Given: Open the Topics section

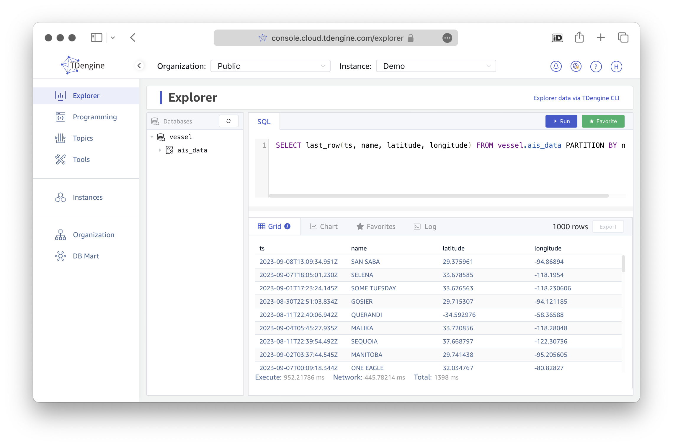Looking at the screenshot, I should [83, 138].
